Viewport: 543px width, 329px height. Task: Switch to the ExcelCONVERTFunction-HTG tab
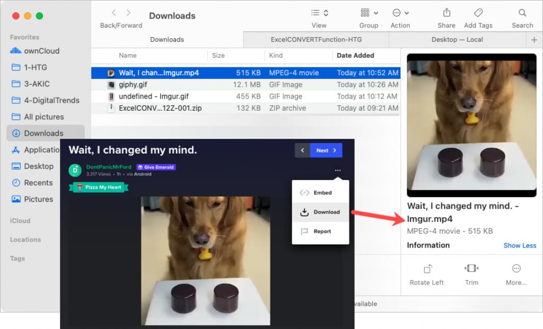click(316, 40)
